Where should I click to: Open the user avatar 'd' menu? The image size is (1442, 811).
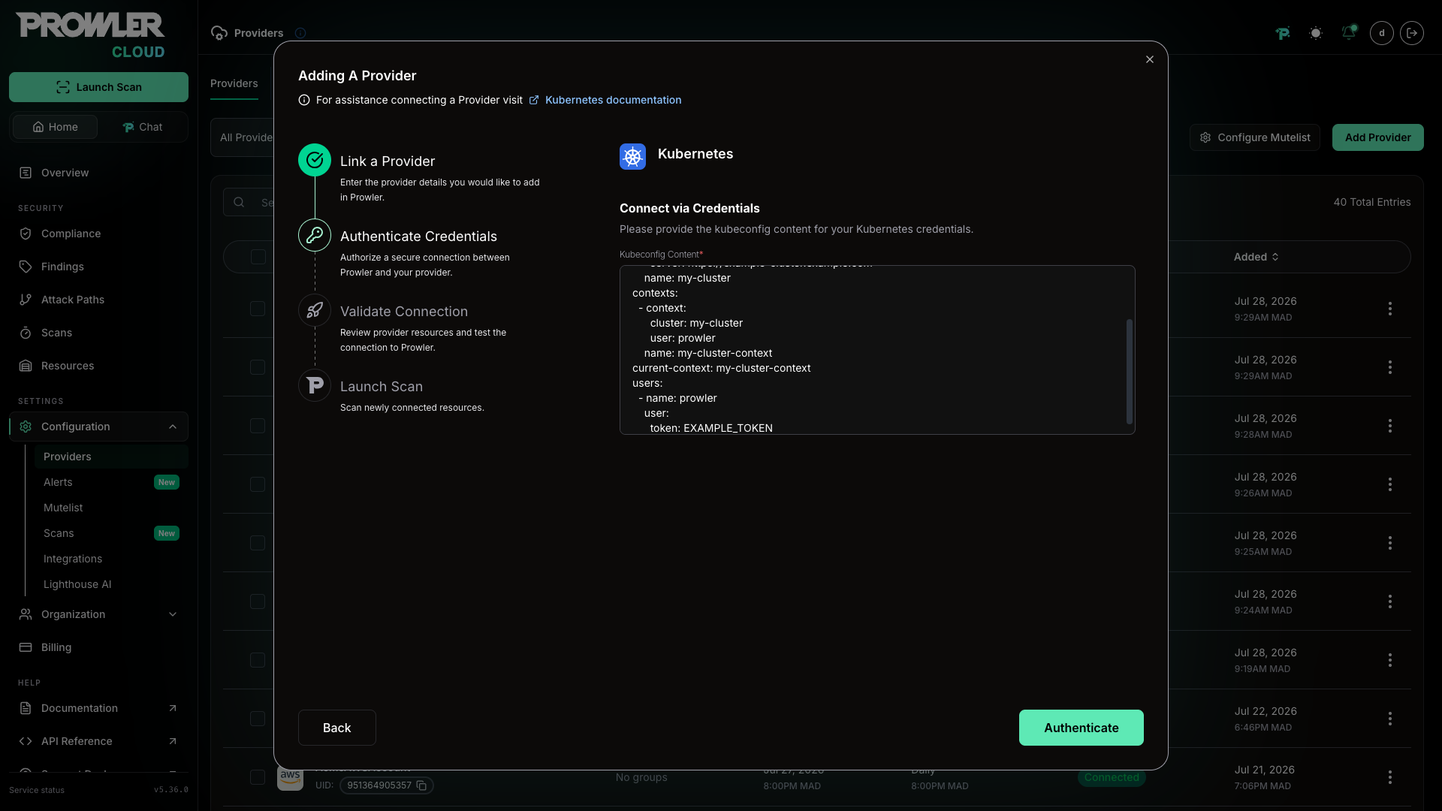coord(1382,33)
